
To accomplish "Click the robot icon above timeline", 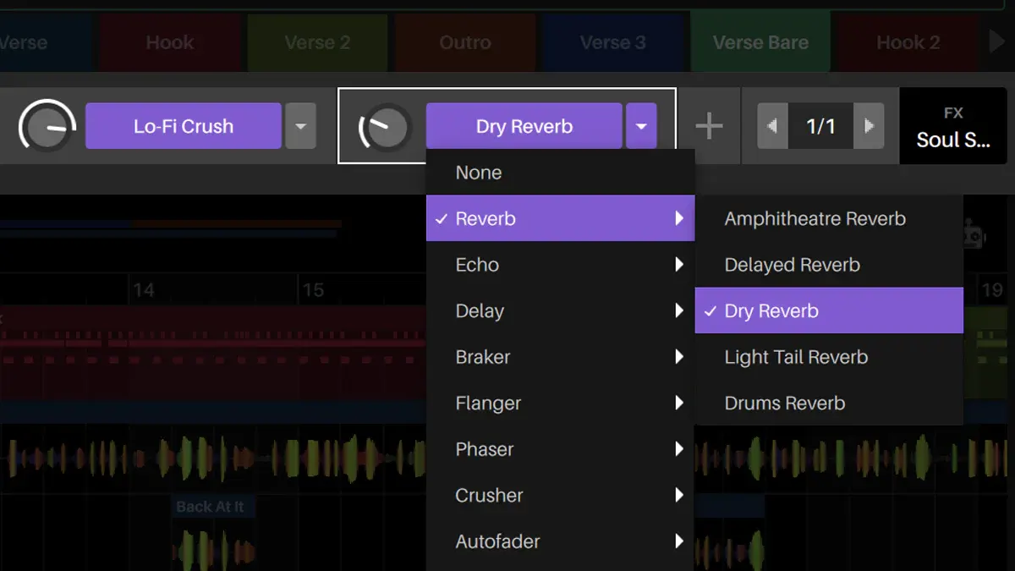I will pyautogui.click(x=974, y=235).
